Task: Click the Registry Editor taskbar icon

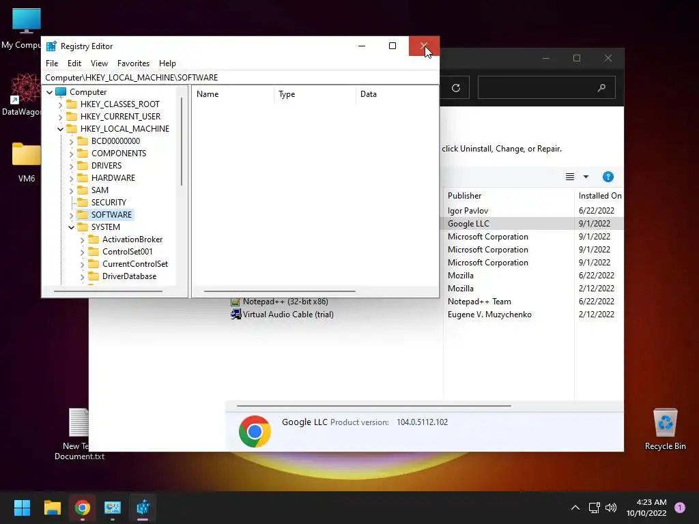Action: pos(143,508)
